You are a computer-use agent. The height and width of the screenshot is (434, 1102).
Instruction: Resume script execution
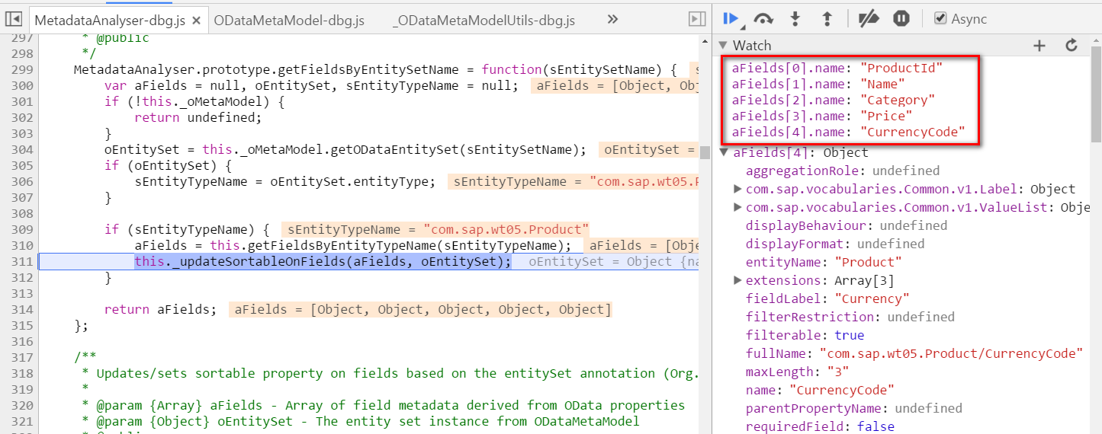[x=731, y=19]
